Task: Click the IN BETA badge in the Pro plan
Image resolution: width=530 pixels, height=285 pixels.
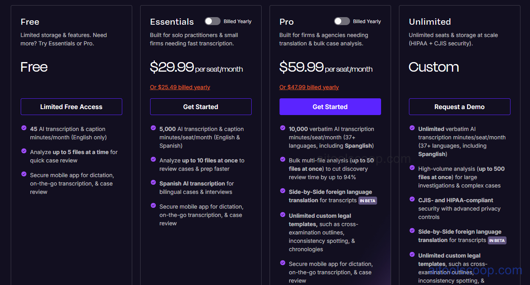Action: pyautogui.click(x=367, y=201)
